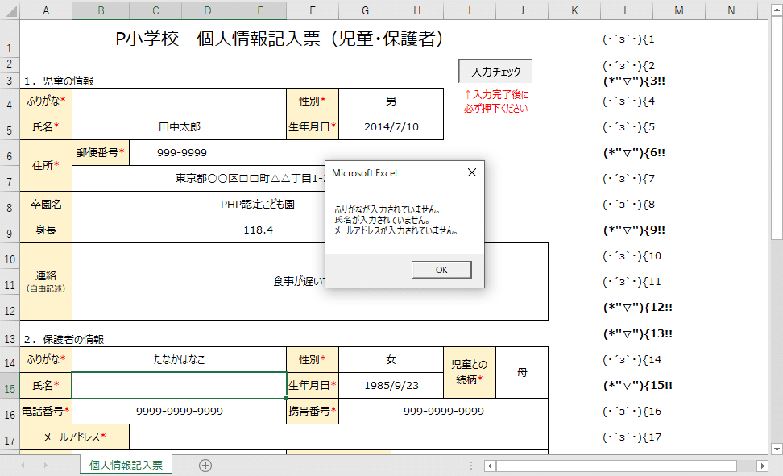The image size is (783, 476).
Task: Click the bold emoticon cell {12!!
Action: pos(638,308)
